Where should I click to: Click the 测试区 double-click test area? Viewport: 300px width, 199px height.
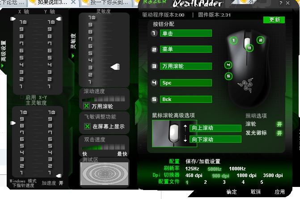(105, 174)
